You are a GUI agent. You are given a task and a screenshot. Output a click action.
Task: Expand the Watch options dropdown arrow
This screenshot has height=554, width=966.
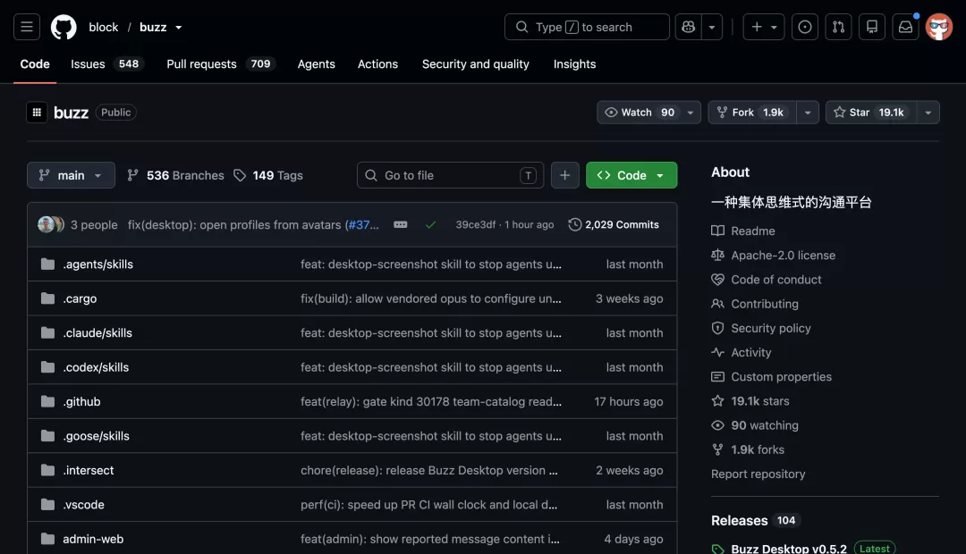click(691, 112)
